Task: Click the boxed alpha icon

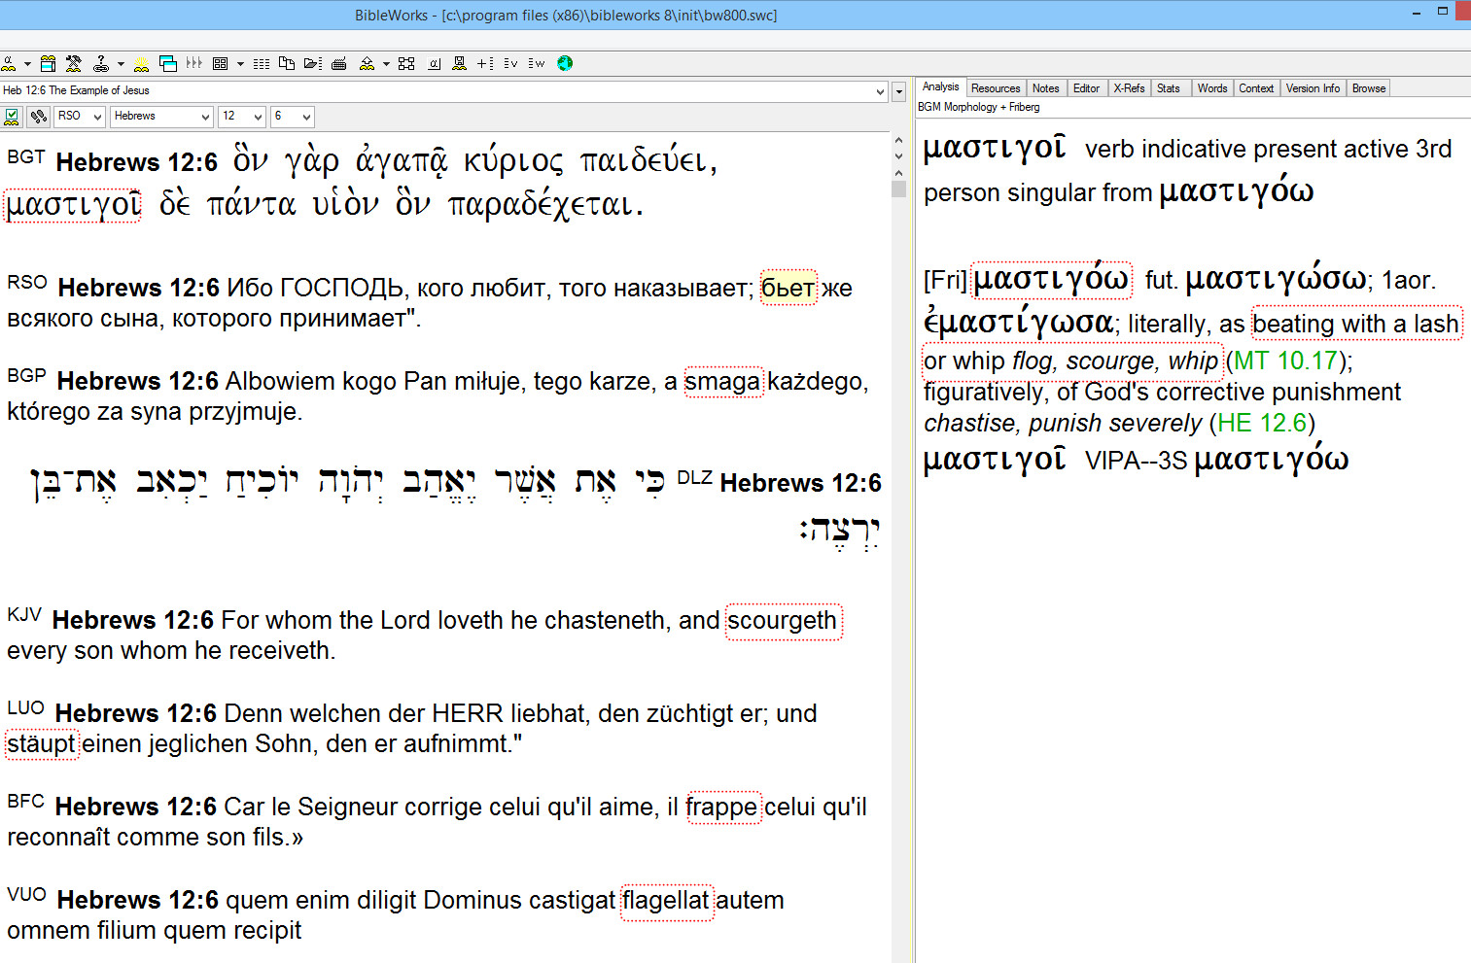Action: [x=434, y=63]
